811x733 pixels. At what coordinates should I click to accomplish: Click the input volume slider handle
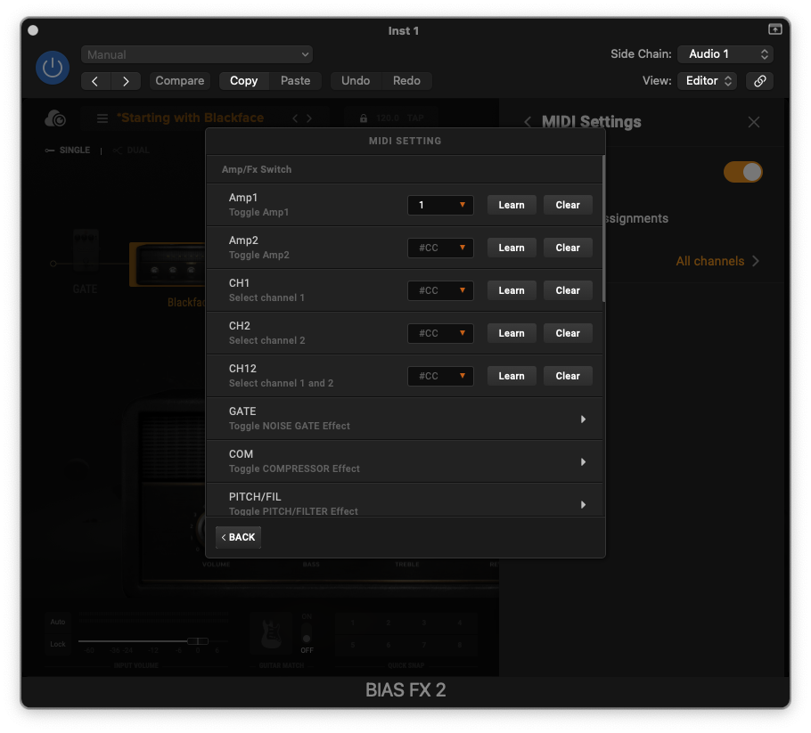pyautogui.click(x=198, y=641)
